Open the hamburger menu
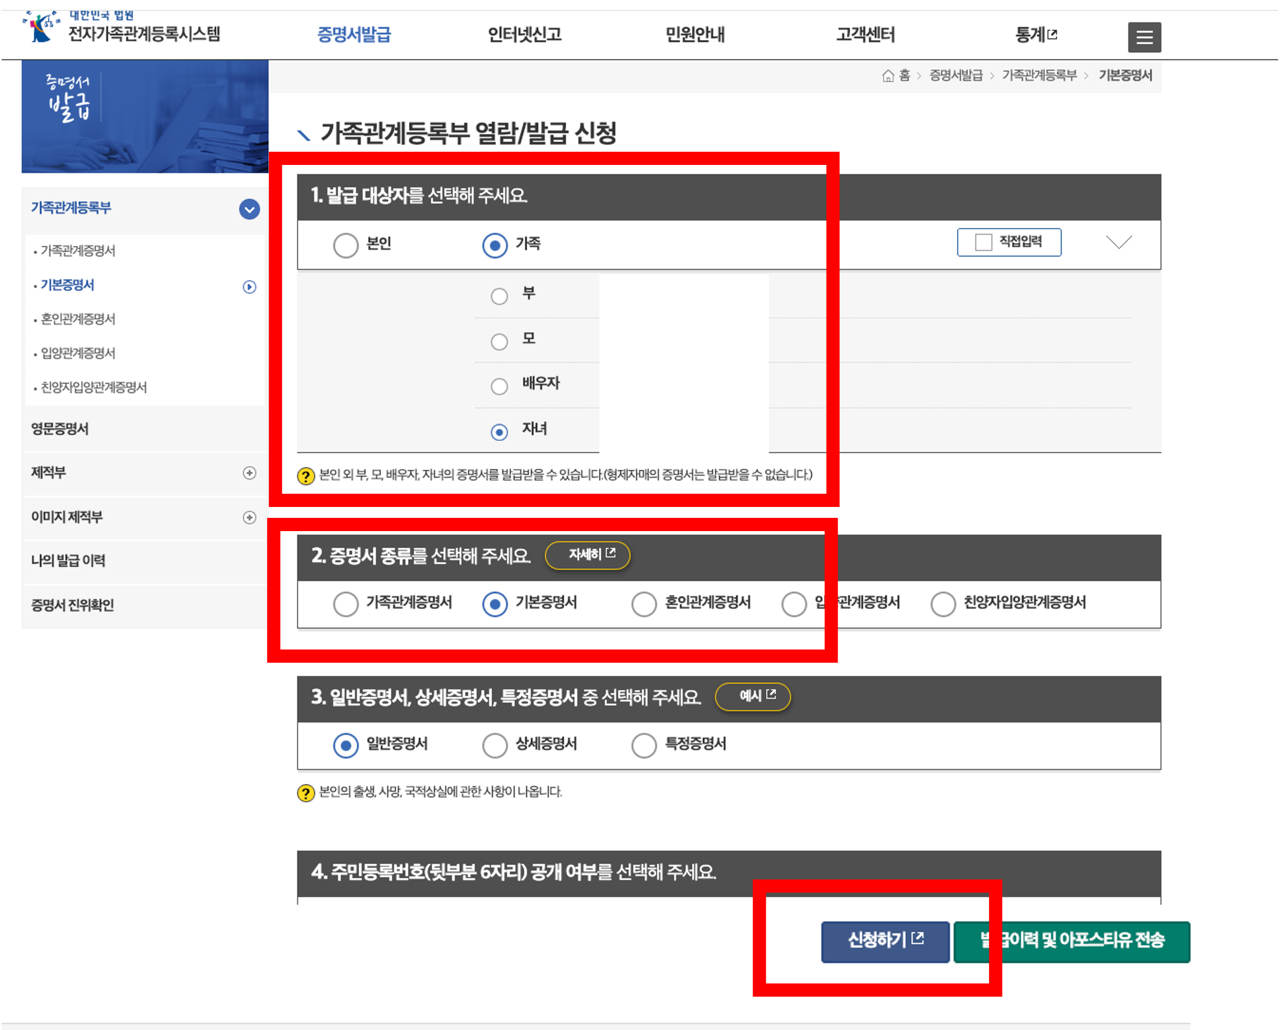 click(x=1144, y=37)
